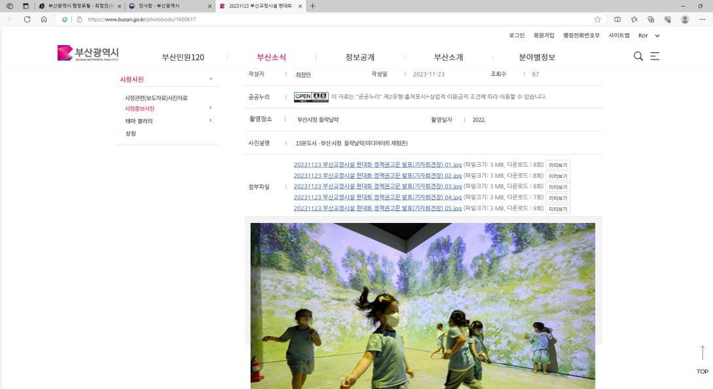Click 미리보기 for file 03.jpg
The height and width of the screenshot is (389, 713).
click(558, 186)
